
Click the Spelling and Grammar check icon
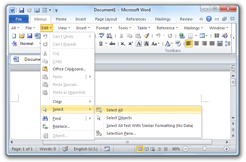point(102,36)
